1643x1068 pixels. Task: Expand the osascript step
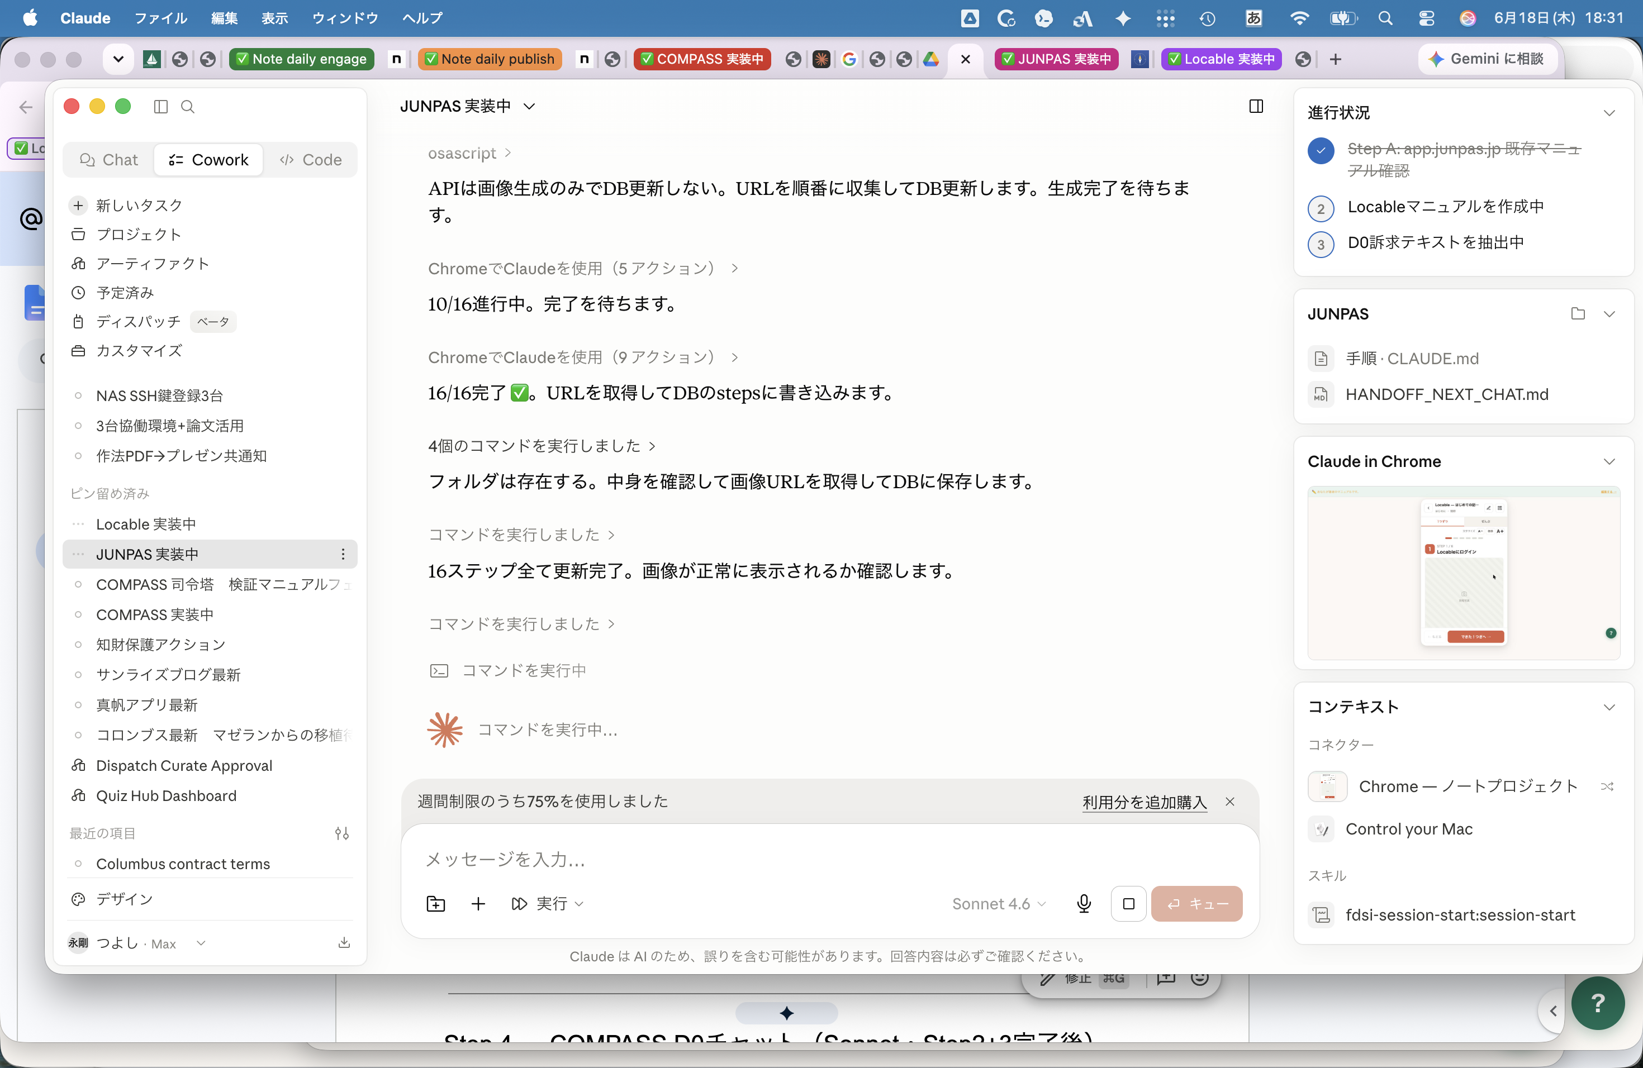(469, 153)
